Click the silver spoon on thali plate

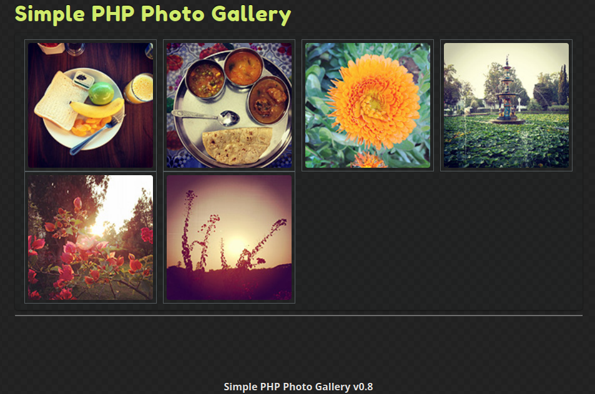[x=207, y=117]
